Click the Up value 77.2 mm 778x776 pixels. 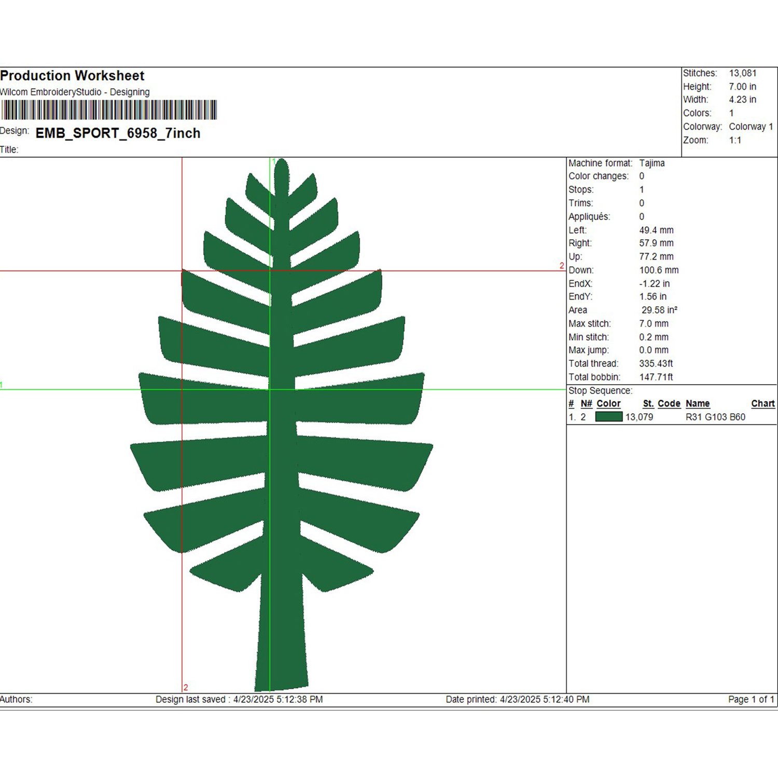pyautogui.click(x=657, y=256)
